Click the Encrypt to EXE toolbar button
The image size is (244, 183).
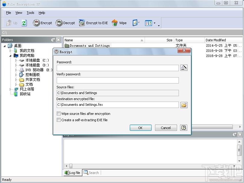(x=93, y=23)
